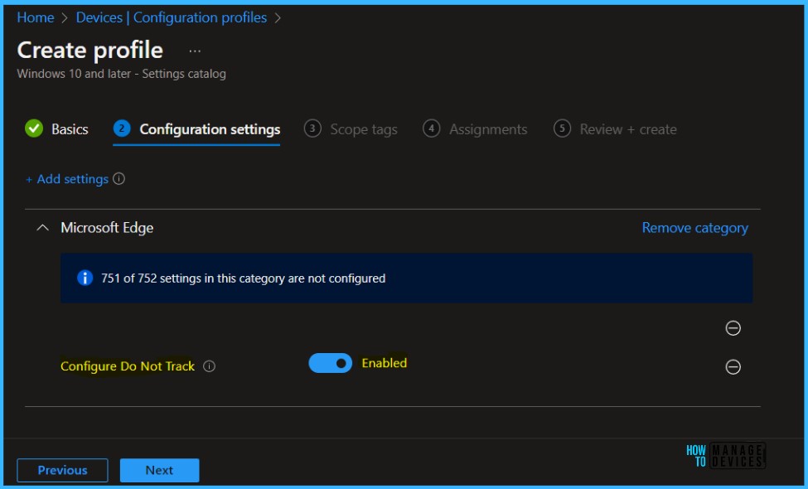Click the upper remove circle icon

pos(733,327)
